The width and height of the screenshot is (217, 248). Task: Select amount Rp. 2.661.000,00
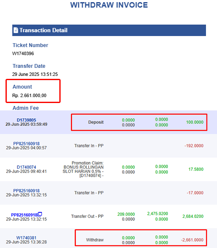(x=29, y=95)
